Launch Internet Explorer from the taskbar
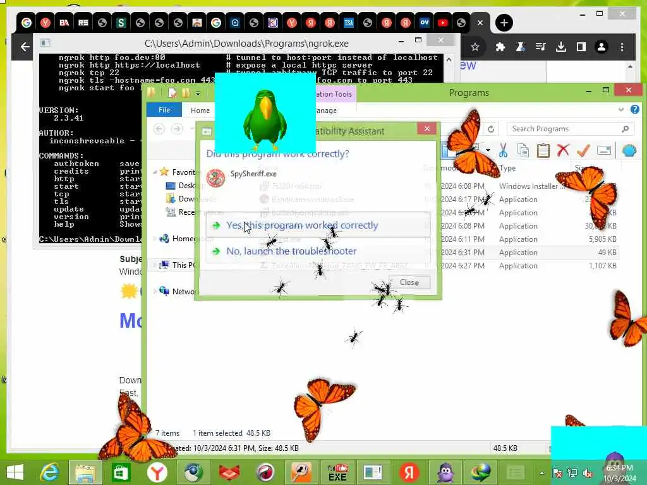This screenshot has height=485, width=647. click(49, 472)
